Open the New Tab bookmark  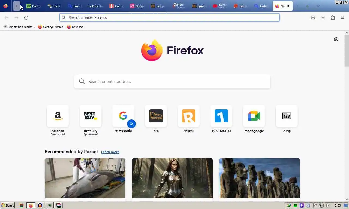click(x=75, y=27)
